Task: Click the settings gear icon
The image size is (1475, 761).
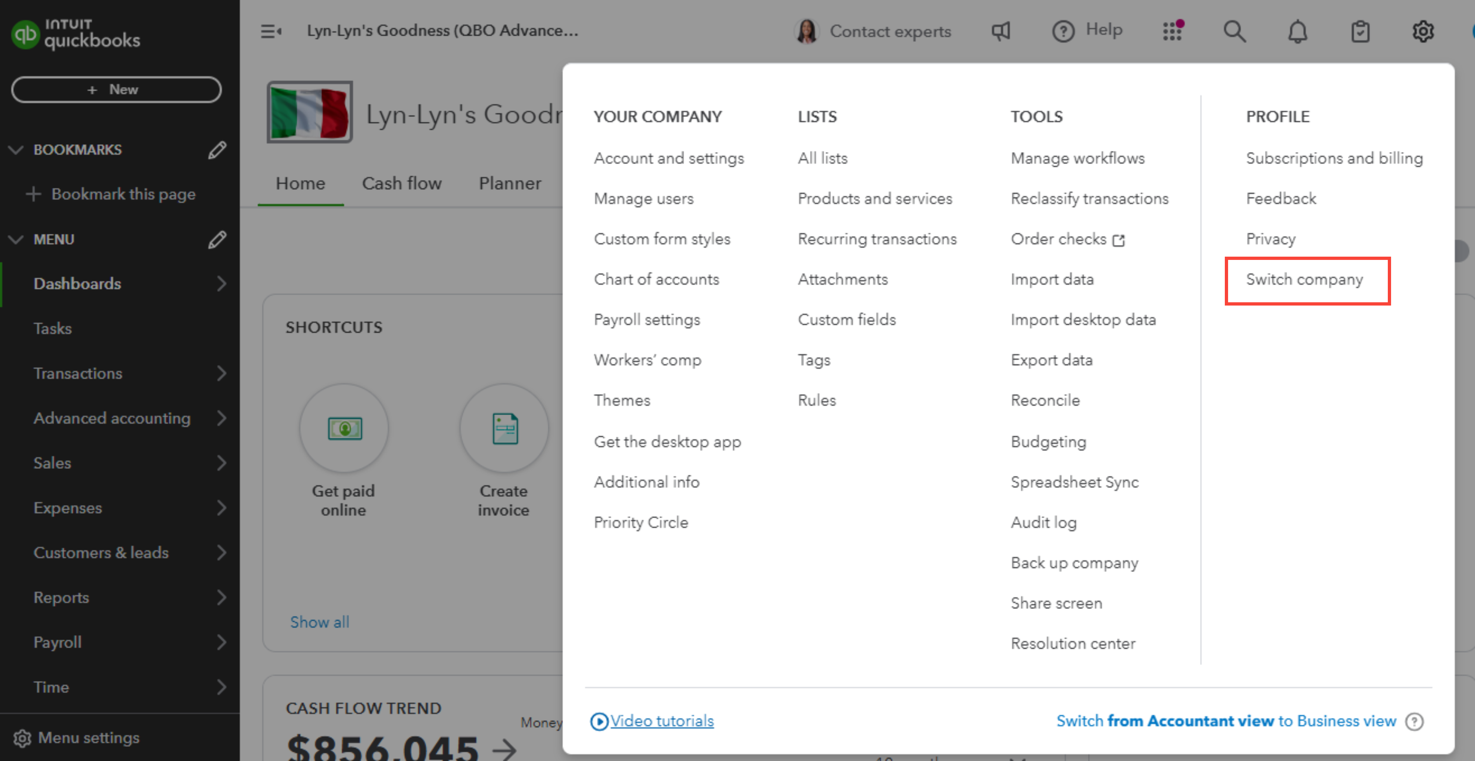Action: [x=1423, y=31]
